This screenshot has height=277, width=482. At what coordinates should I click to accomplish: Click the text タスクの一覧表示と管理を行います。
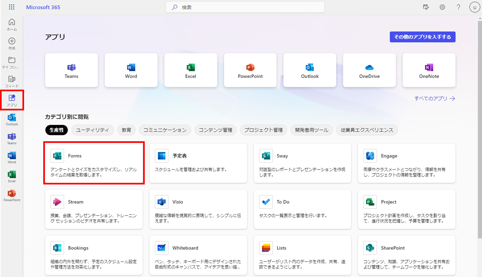[x=293, y=216]
